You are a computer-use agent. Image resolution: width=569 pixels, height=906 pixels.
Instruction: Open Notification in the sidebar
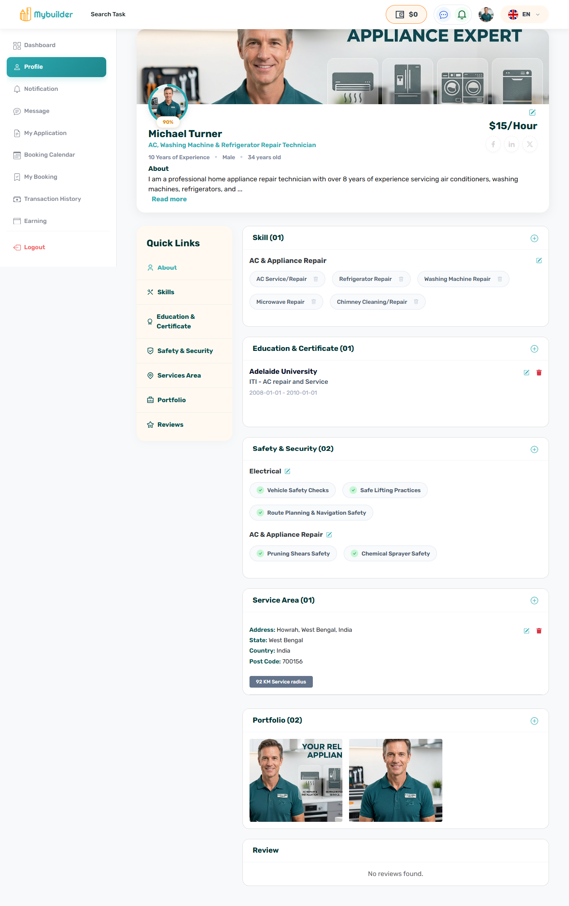click(x=57, y=89)
